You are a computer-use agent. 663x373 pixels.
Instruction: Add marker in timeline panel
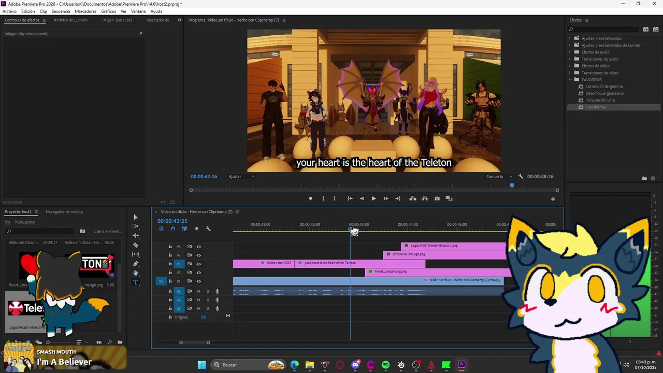coord(196,228)
